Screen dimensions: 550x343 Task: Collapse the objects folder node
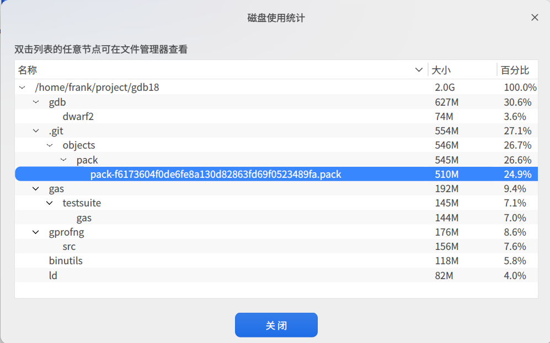[x=49, y=145]
